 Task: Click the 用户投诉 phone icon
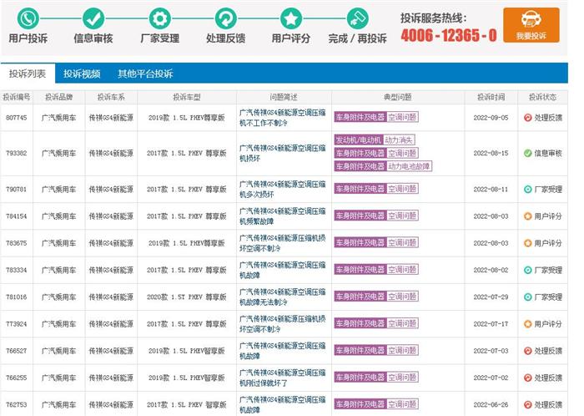(28, 18)
